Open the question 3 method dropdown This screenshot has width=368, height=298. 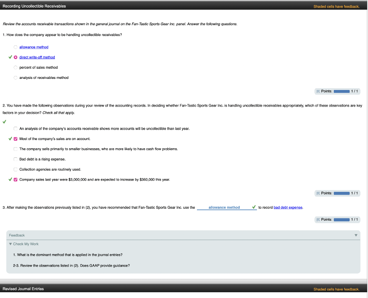pyautogui.click(x=227, y=207)
